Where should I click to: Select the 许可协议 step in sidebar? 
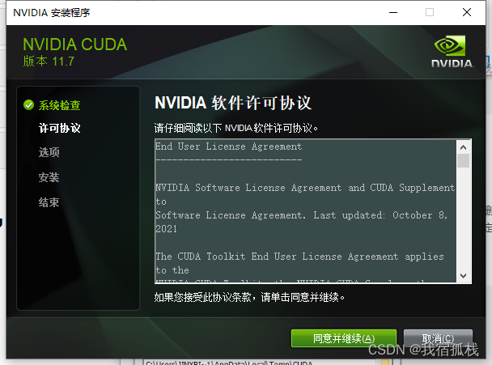[59, 128]
